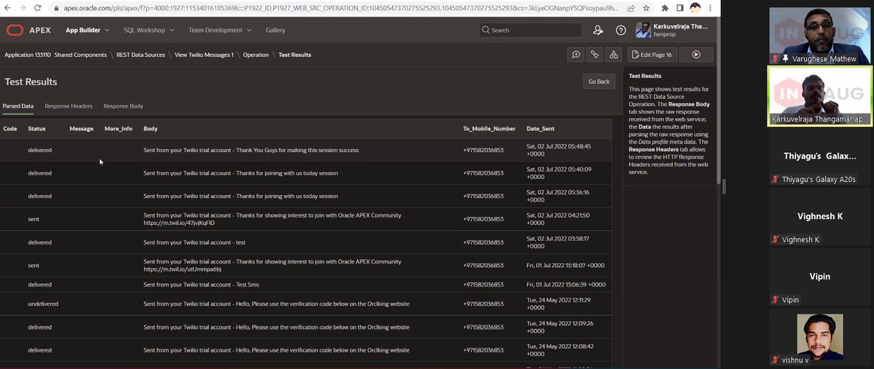
Task: Select the Parsed Data tab
Action: click(x=18, y=106)
